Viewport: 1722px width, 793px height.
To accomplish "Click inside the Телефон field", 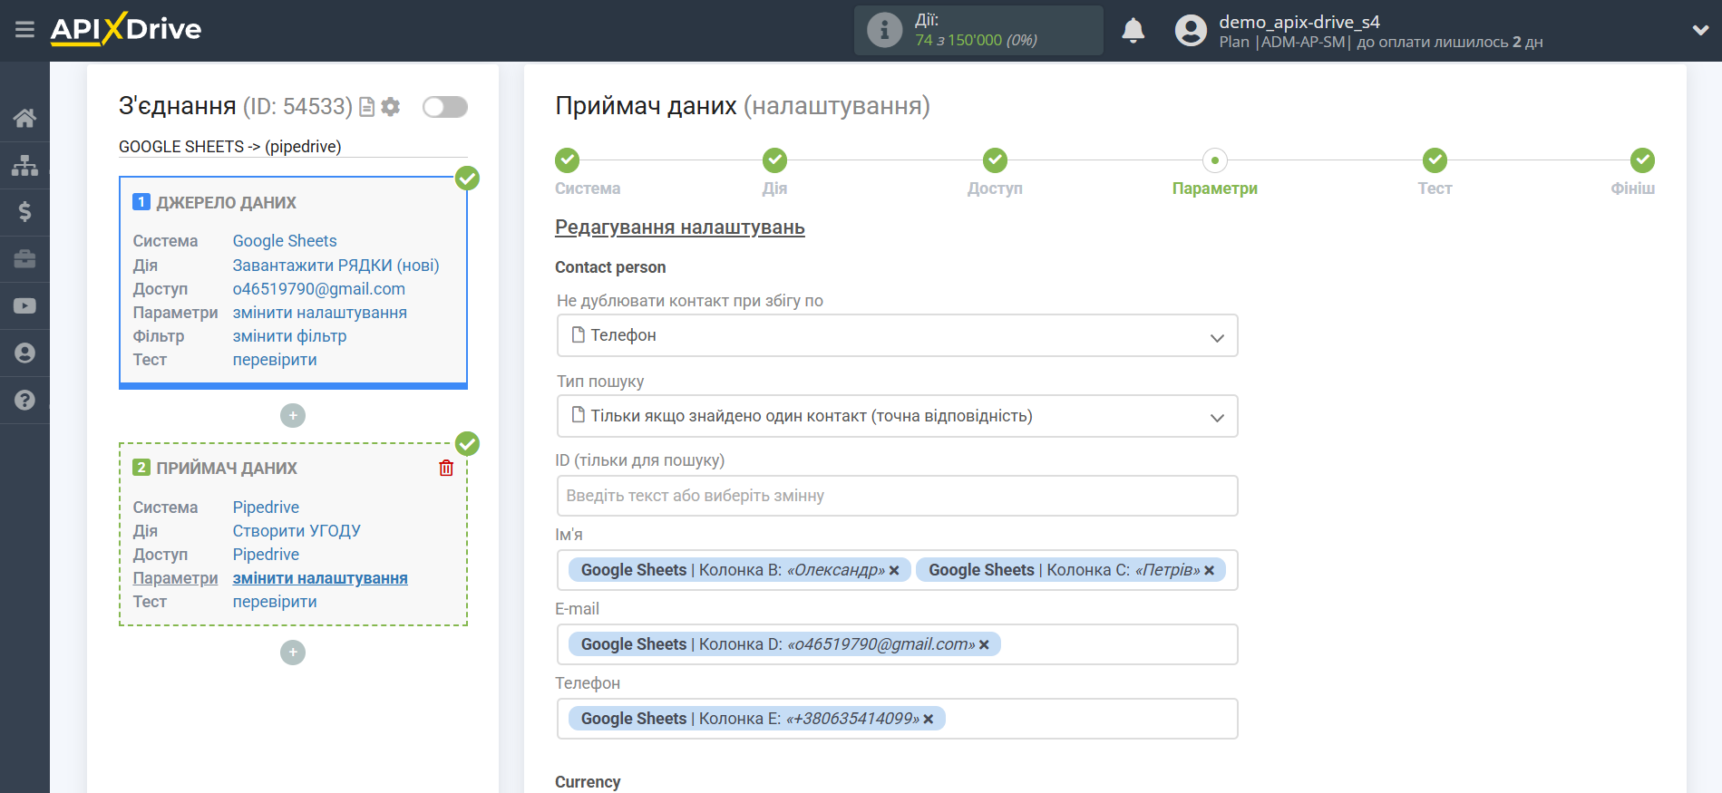I will click(897, 719).
